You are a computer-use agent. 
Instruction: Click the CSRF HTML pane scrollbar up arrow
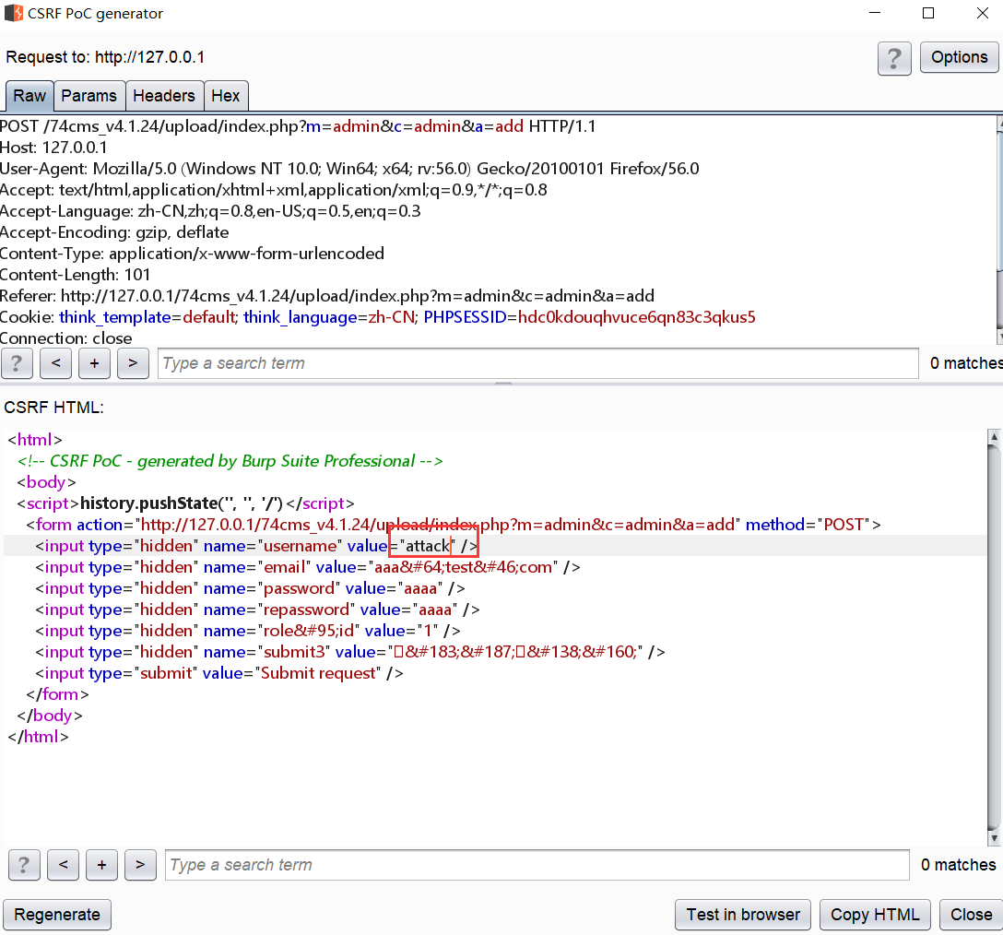pos(994,436)
